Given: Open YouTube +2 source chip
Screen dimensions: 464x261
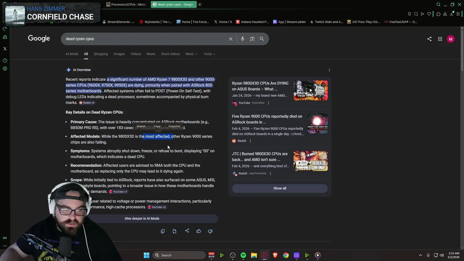Looking at the screenshot, I should (x=157, y=207).
